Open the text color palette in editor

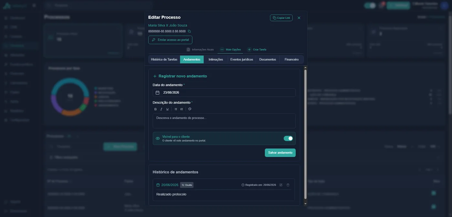tap(190, 109)
